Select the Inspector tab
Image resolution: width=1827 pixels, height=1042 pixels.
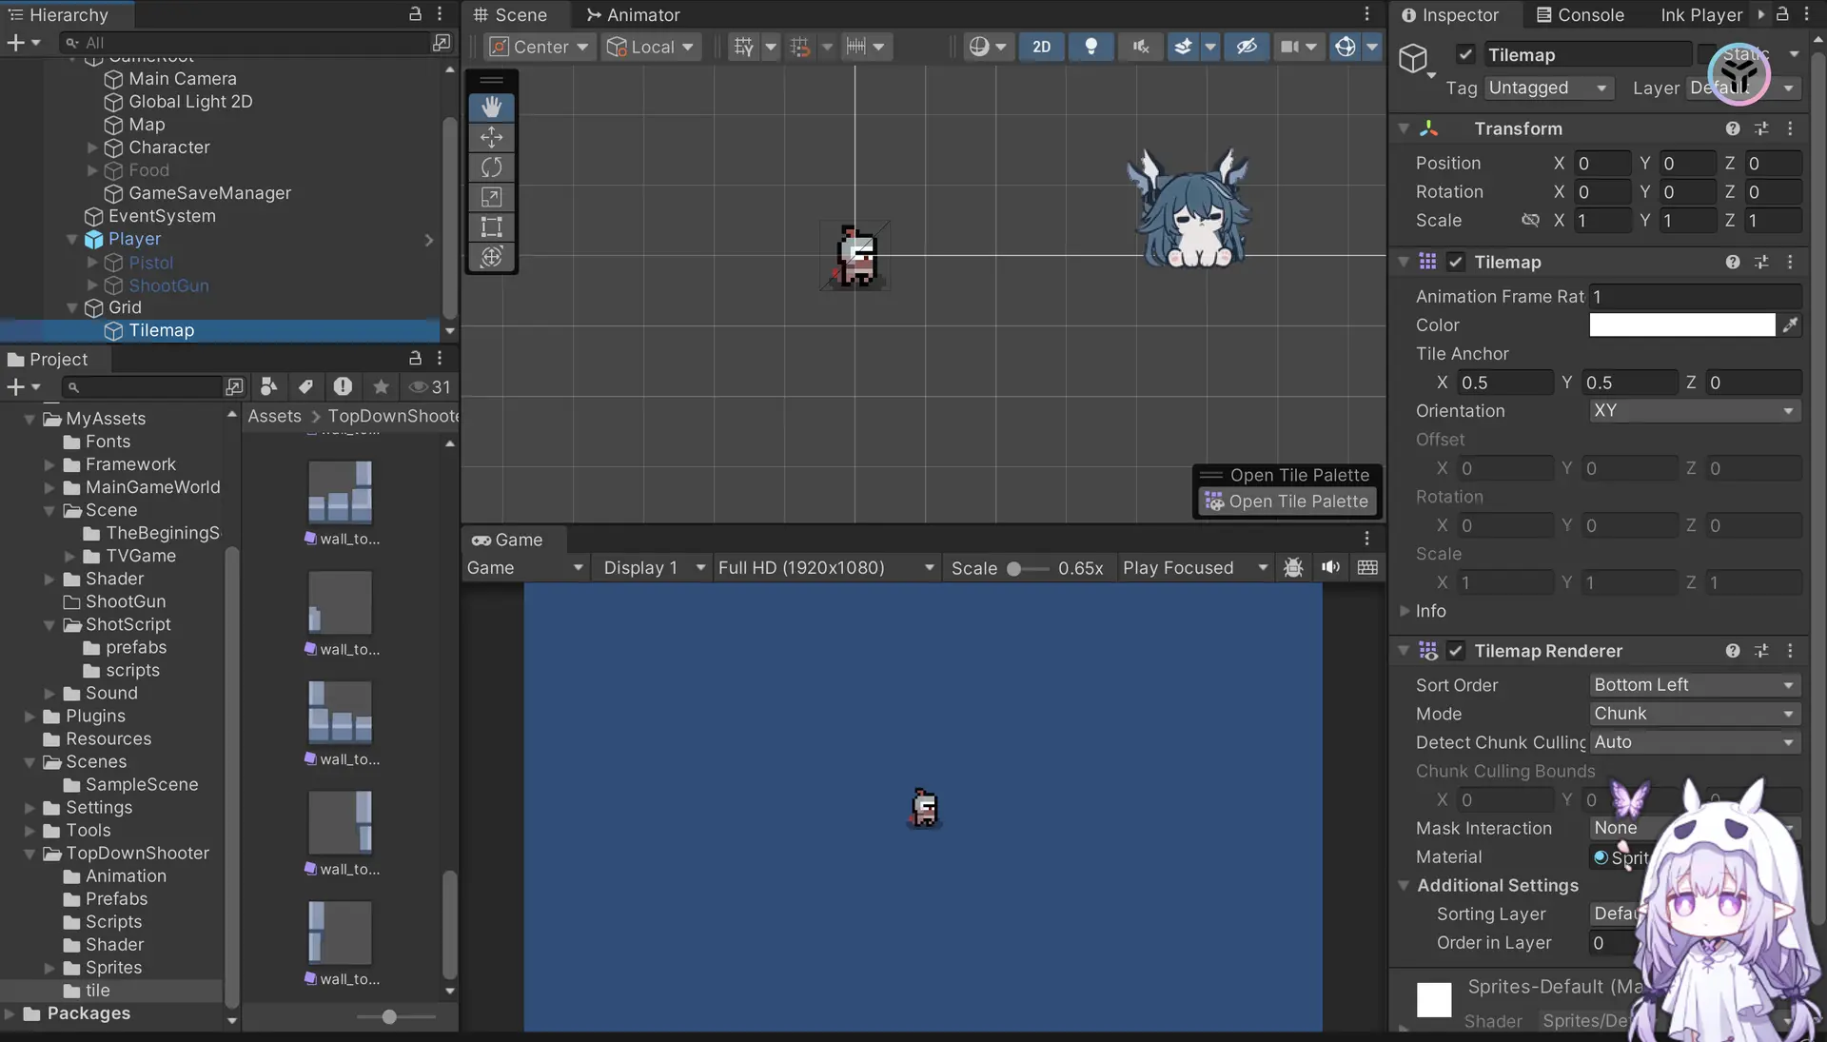point(1450,15)
